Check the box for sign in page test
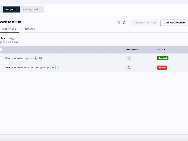Viewport: 188px width, 141px height. tap(1, 68)
